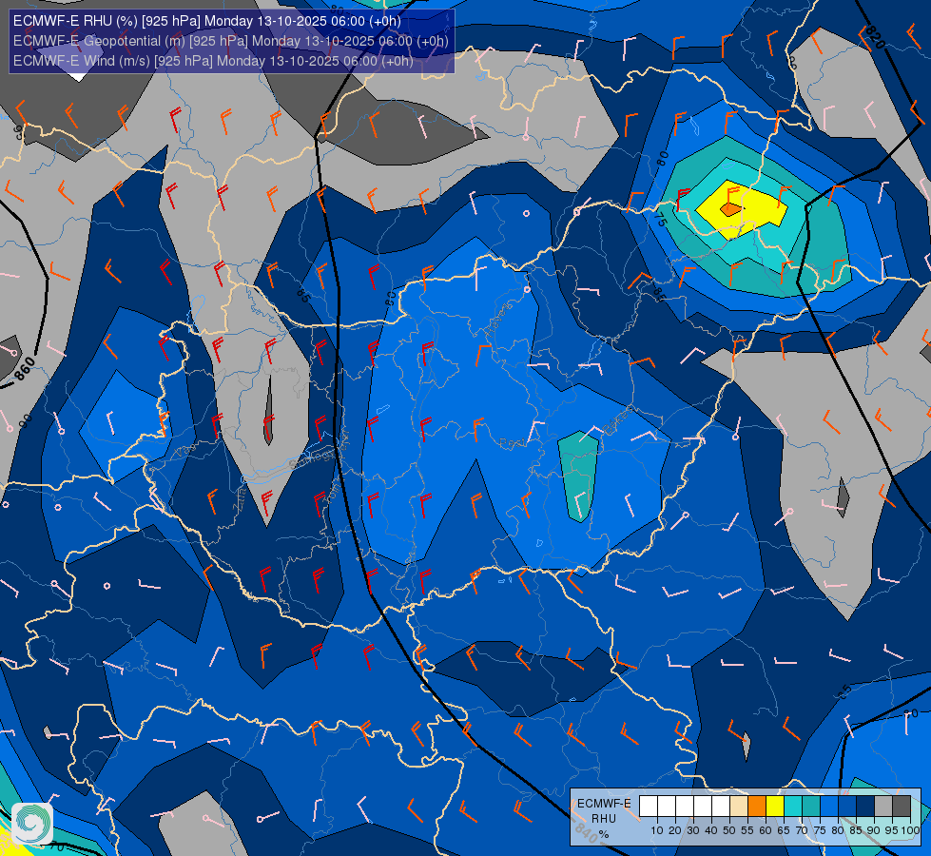Viewport: 931px width, 856px height.
Task: Click the 860 geopotential contour label
Action: (x=26, y=369)
